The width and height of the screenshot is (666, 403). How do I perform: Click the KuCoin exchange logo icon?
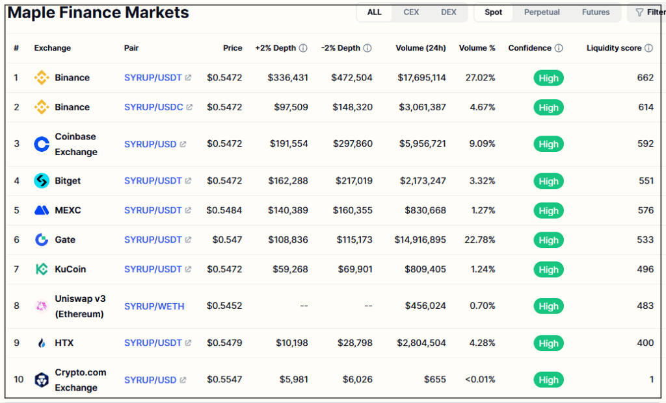pos(42,269)
